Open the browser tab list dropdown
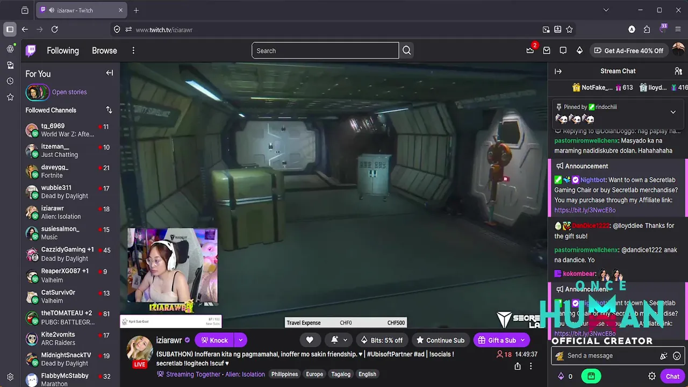688x387 pixels. (x=606, y=10)
